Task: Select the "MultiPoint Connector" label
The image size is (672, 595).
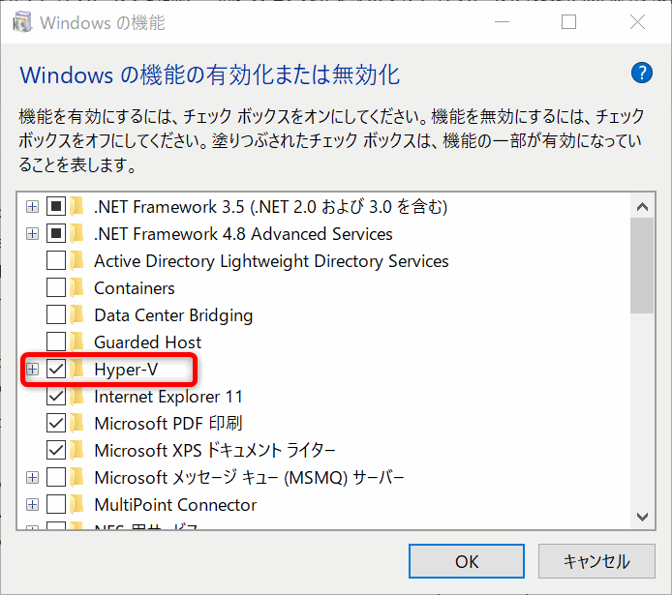Action: (x=175, y=505)
